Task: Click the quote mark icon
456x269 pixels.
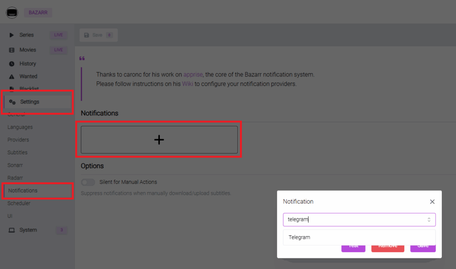Action: (82, 58)
